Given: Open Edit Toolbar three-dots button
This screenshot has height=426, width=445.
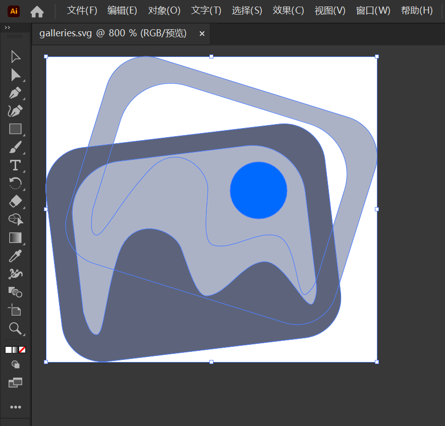Looking at the screenshot, I should coord(15,407).
